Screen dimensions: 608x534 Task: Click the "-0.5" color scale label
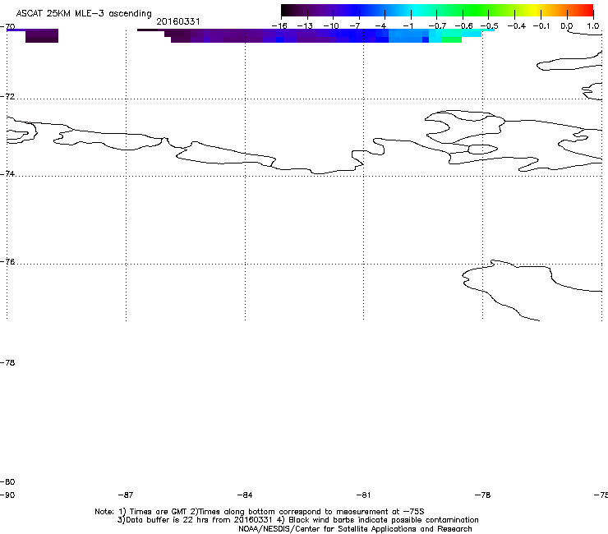490,26
